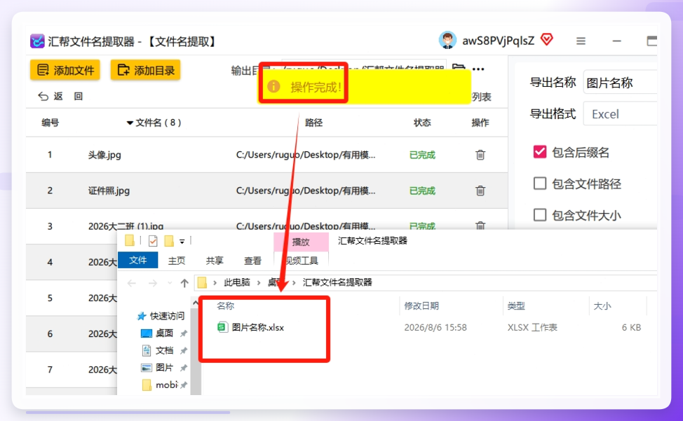The image size is (683, 421).
Task: Sort by 类型 column in Explorer
Action: (516, 305)
